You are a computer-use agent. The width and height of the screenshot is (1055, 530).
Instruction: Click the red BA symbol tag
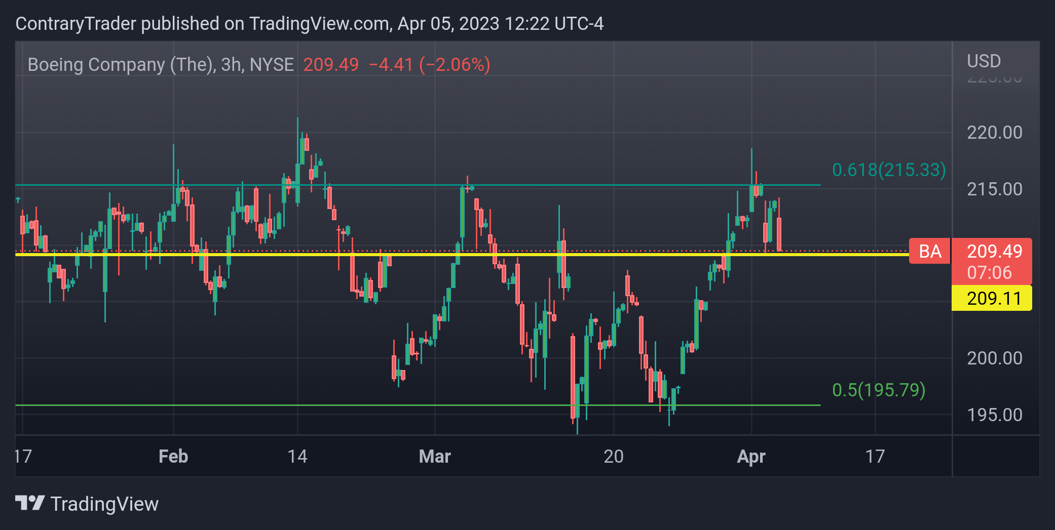pos(930,251)
